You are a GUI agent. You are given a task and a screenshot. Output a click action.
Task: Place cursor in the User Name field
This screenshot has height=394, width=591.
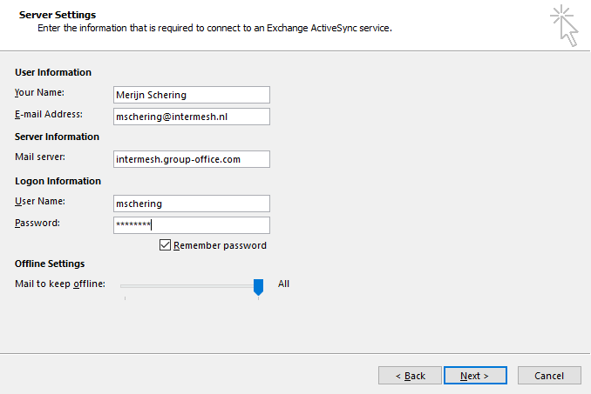click(x=192, y=204)
